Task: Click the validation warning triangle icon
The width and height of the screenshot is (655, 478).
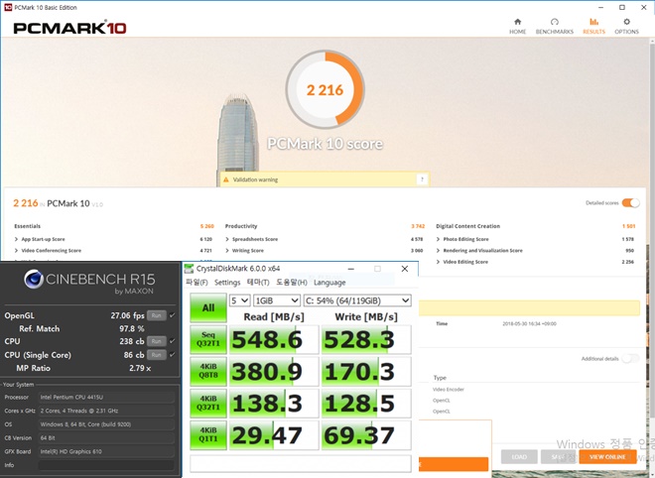Action: coord(226,179)
